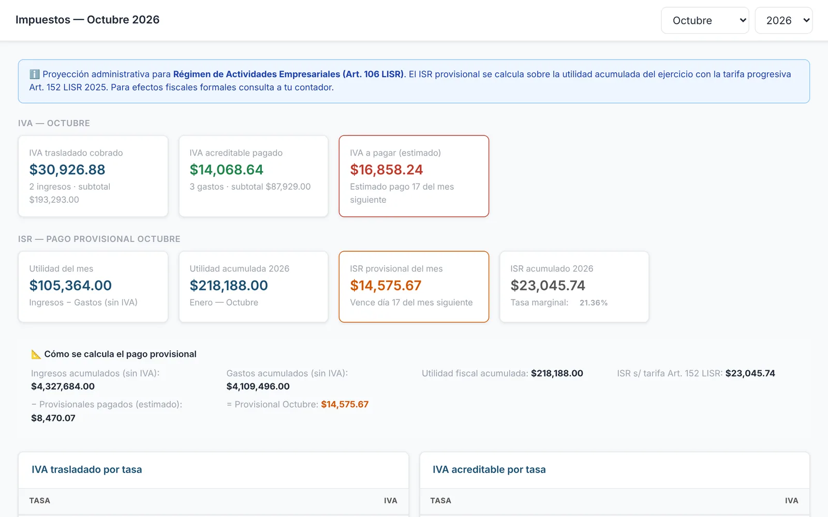The width and height of the screenshot is (828, 517).
Task: Click the $105,364.00 amount
Action: coord(70,285)
